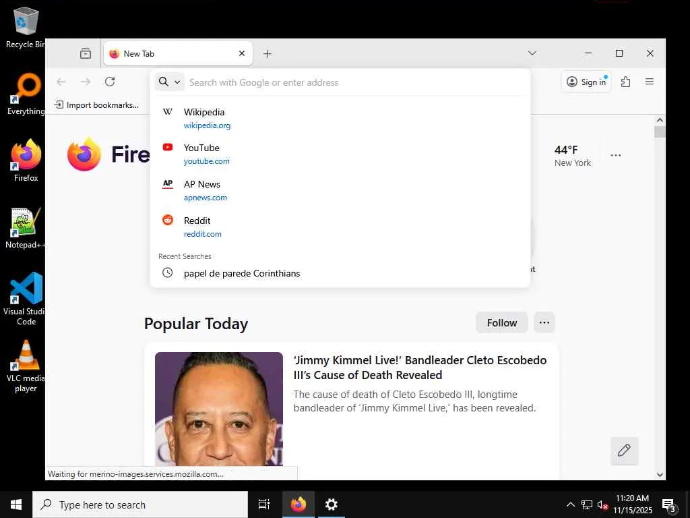Screen dimensions: 690x518
Task: Open VLC media player desktop shortcut
Action: [x=26, y=366]
